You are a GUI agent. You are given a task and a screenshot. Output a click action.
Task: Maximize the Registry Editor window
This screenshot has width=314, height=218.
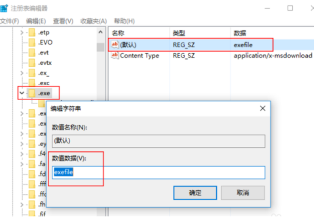pyautogui.click(x=290, y=8)
